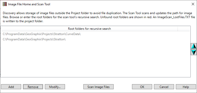
Task: Click the divider between the list column headers
Action: coord(178,29)
